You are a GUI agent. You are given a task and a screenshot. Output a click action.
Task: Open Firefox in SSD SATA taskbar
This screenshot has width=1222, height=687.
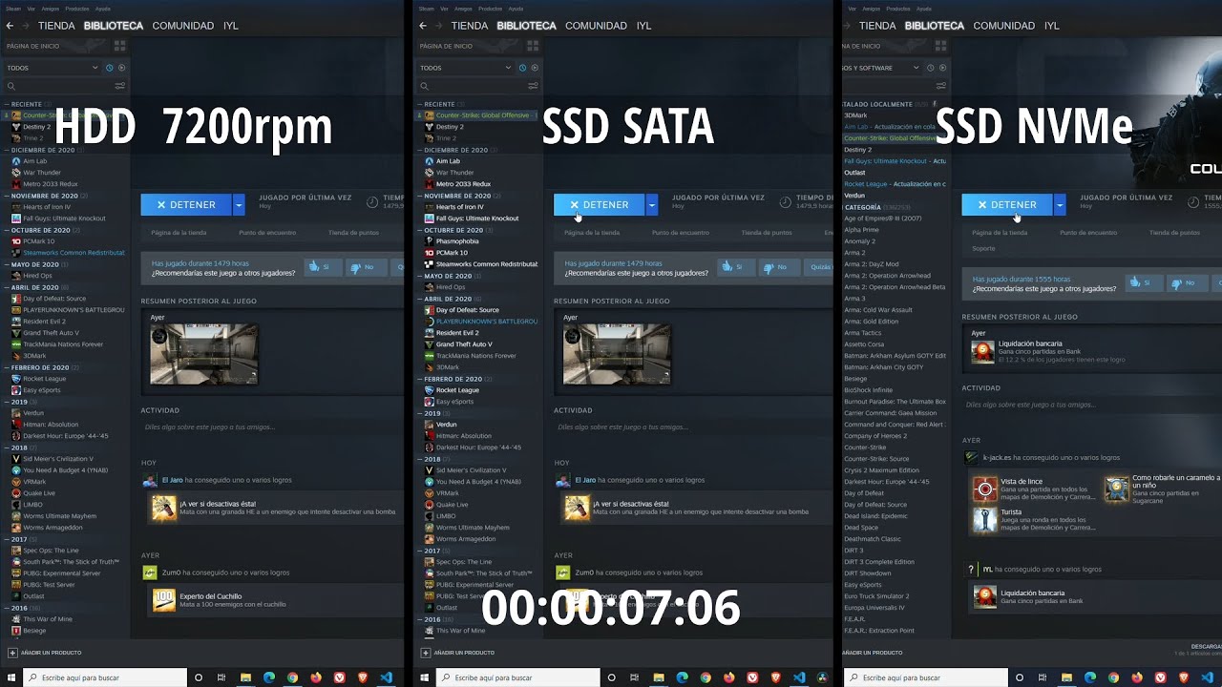coord(730,677)
